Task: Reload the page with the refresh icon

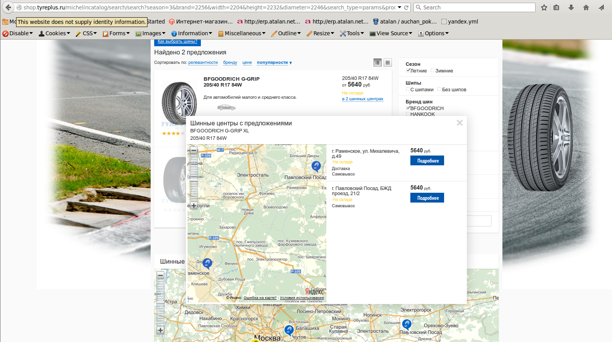Action: [406, 7]
